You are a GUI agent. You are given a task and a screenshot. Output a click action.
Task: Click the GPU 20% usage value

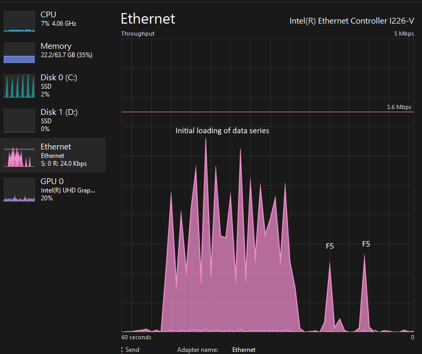pos(47,198)
